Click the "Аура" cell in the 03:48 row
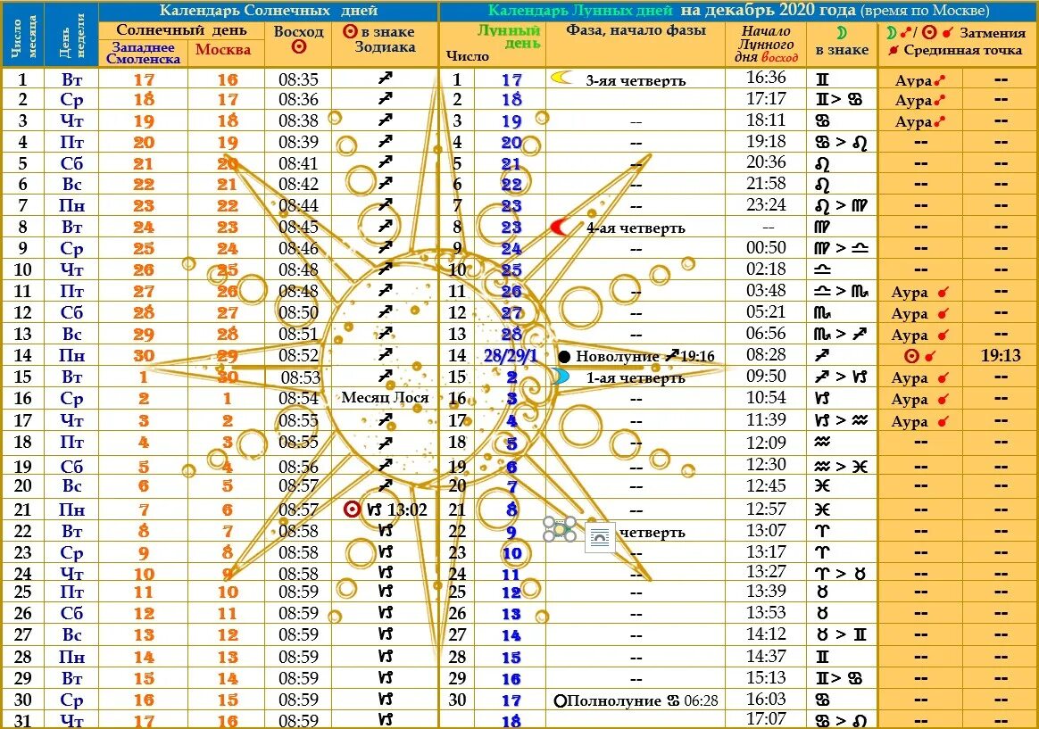The width and height of the screenshot is (1039, 729). coord(919,292)
